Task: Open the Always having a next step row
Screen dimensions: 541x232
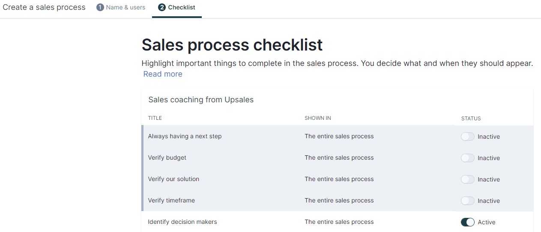Action: (x=337, y=136)
